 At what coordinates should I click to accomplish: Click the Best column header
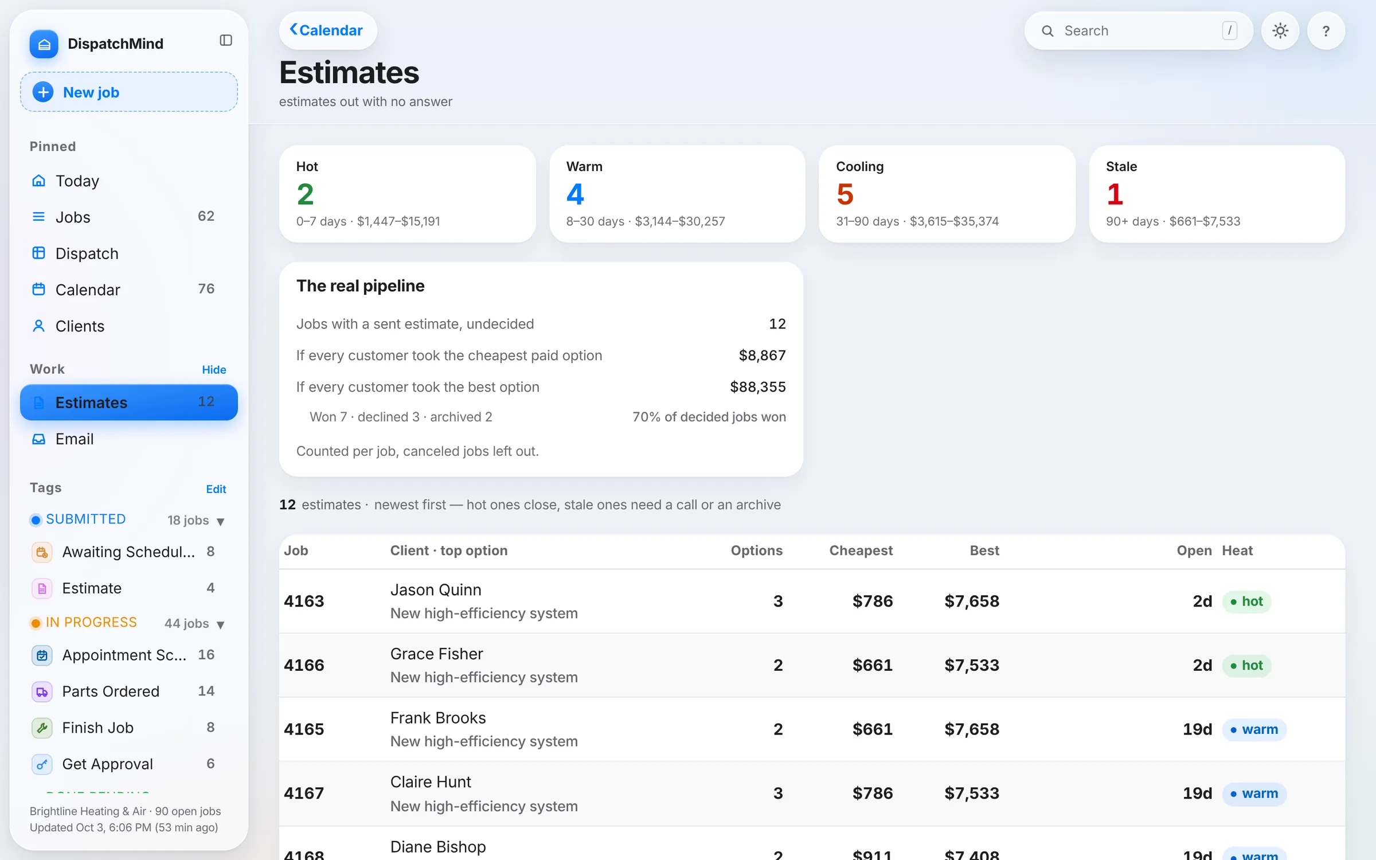[x=984, y=550]
